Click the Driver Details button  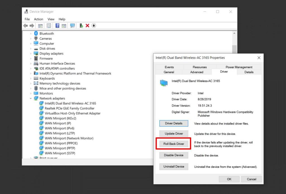174,123
